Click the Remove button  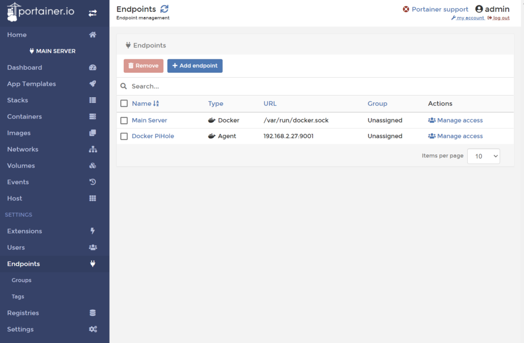point(143,66)
